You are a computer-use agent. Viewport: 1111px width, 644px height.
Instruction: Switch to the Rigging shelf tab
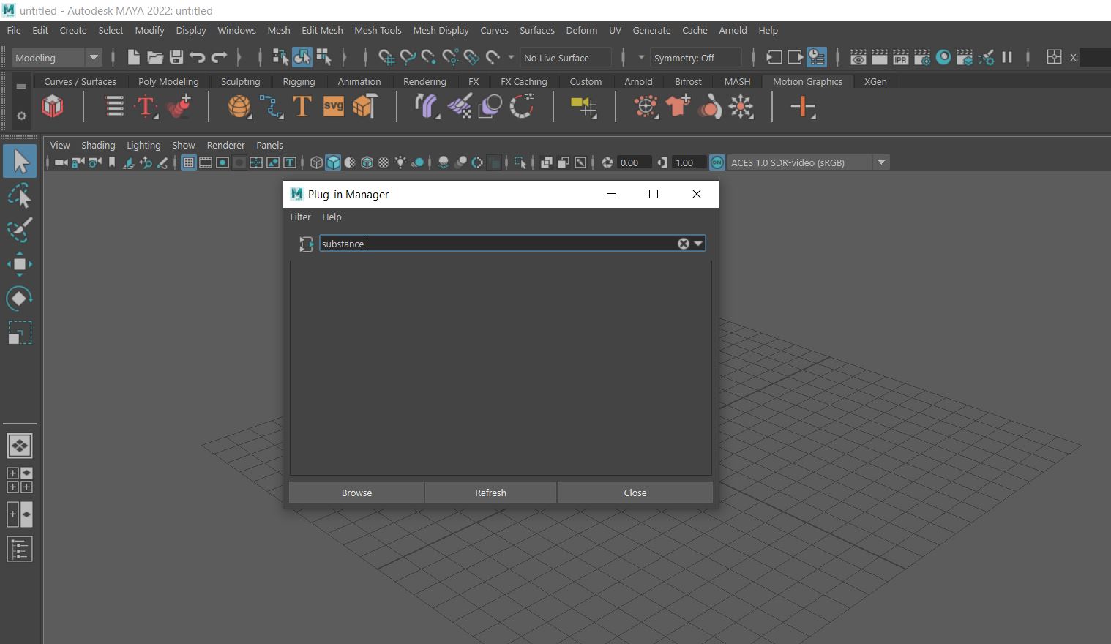coord(299,81)
